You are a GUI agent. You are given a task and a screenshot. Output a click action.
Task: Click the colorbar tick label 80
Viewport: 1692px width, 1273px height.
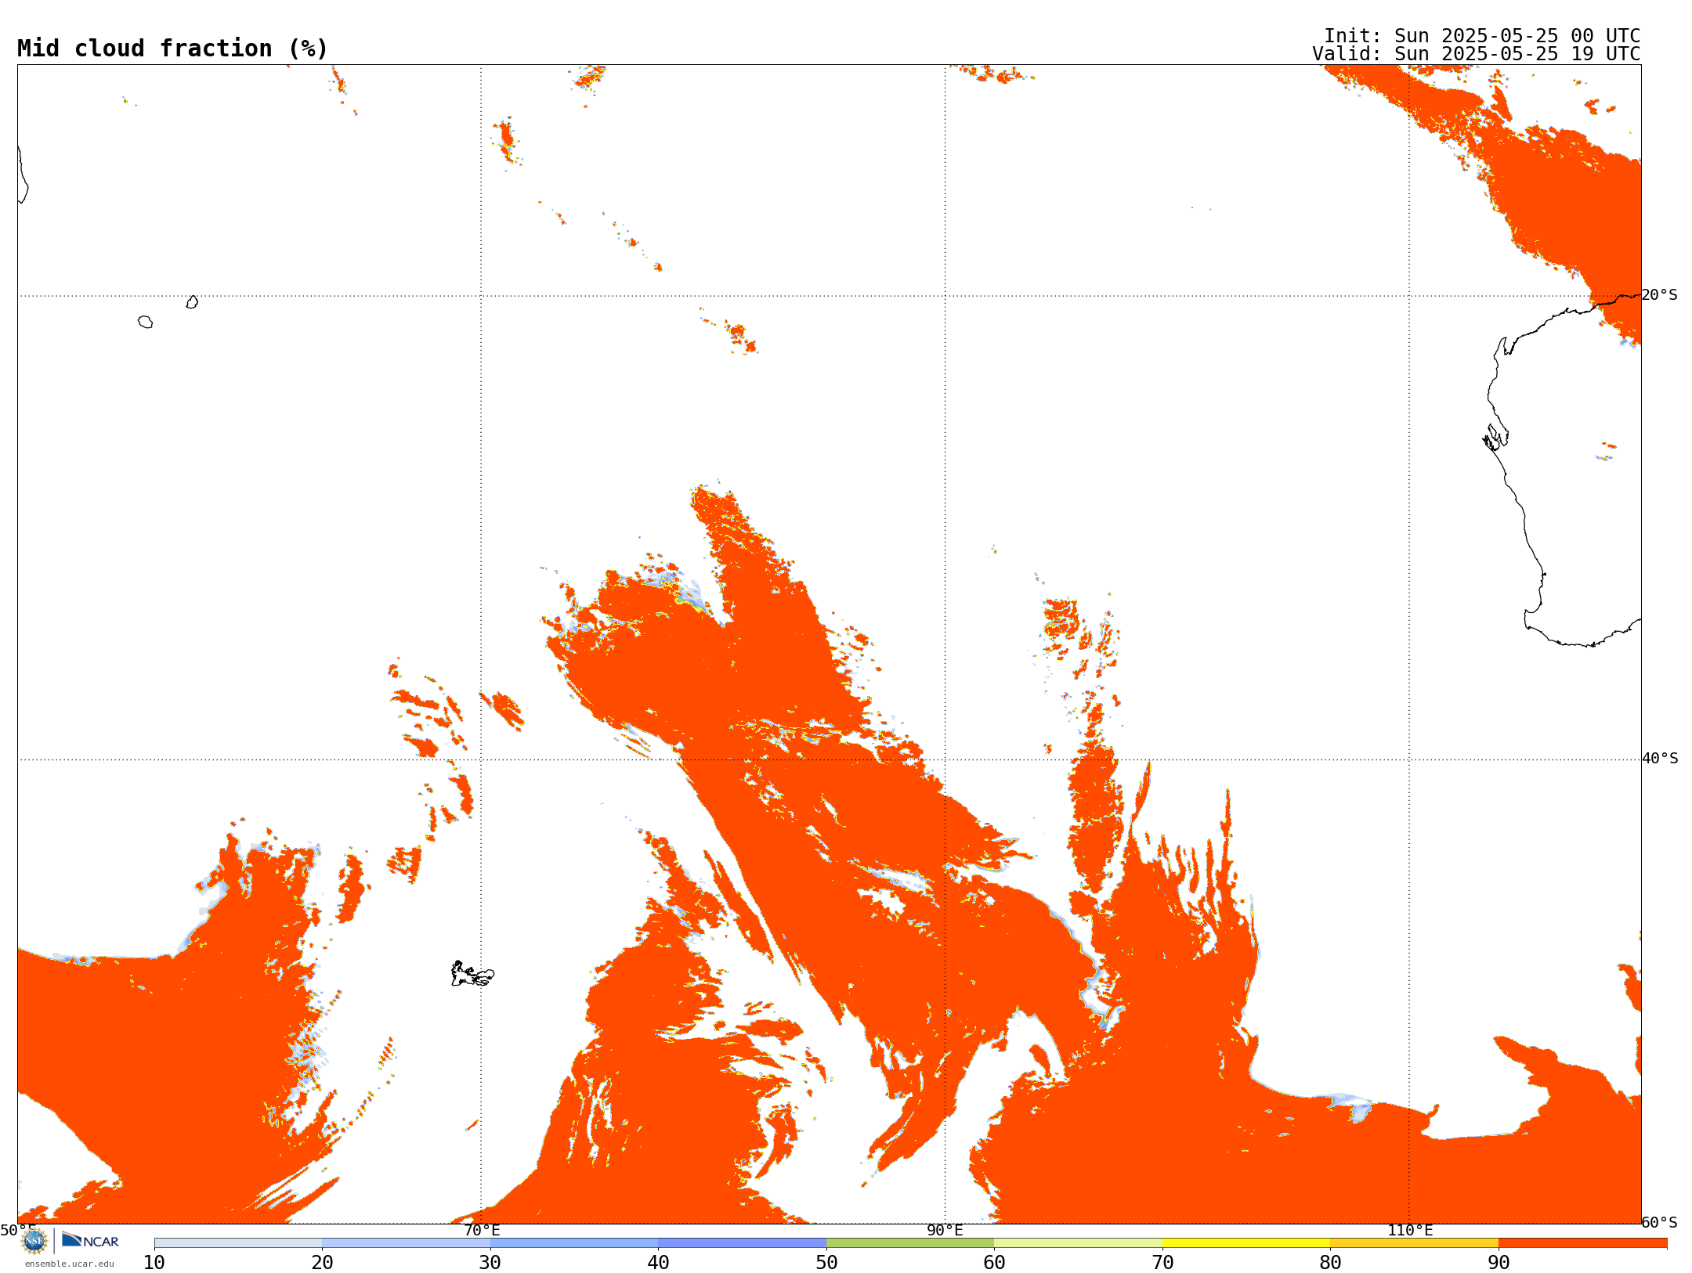tap(1331, 1263)
